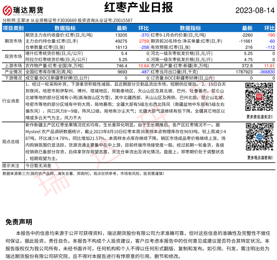Click the report date 2023-08-14
Viewport: 277px width, 260px height.
tap(255, 10)
